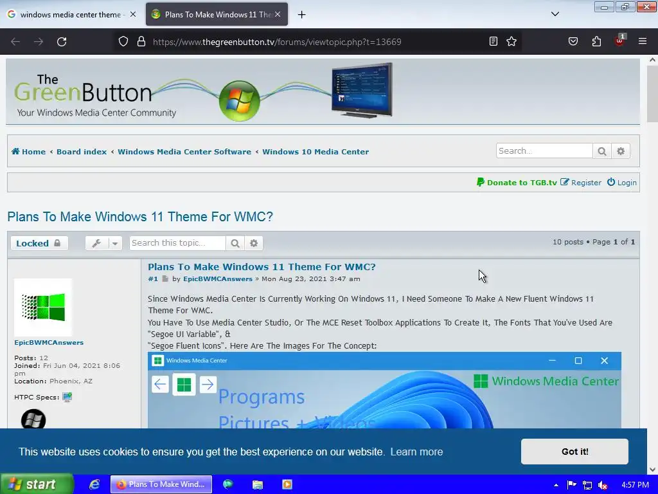Expand the topic tools dropdown arrow
Image resolution: width=658 pixels, height=494 pixels.
115,243
